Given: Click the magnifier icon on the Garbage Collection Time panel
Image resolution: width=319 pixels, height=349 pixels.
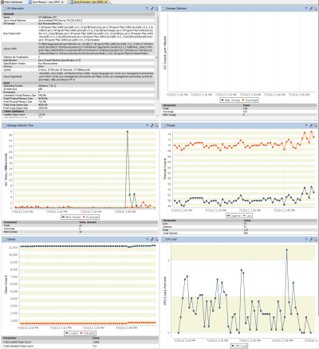Looking at the screenshot, I should click(x=156, y=125).
